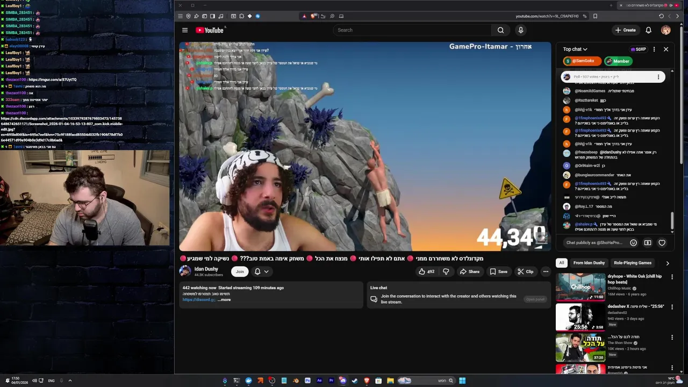
Task: Open options for dedashev X video
Action: click(672, 307)
